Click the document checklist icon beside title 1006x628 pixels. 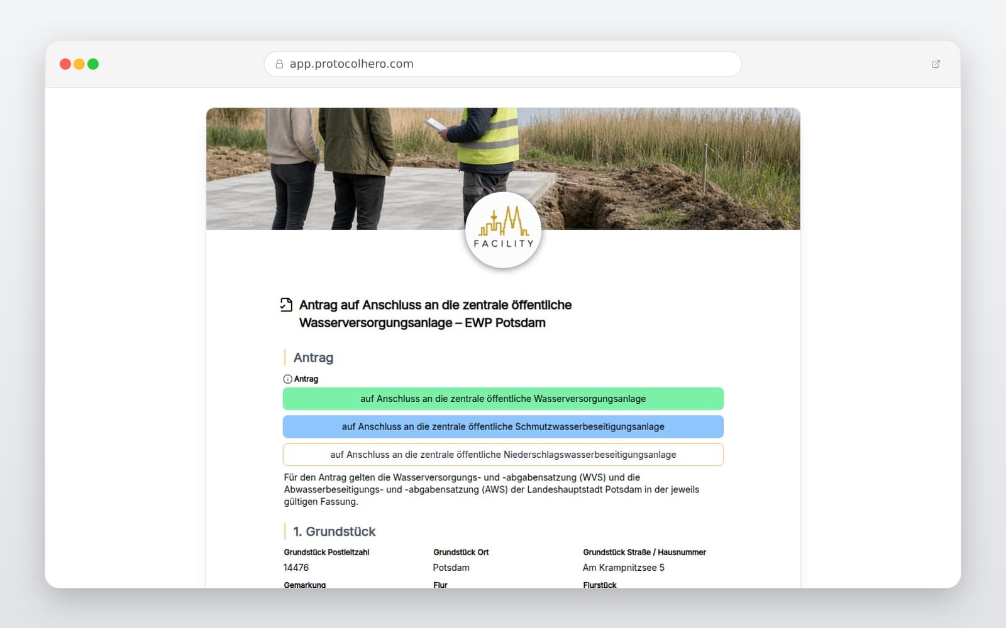[x=286, y=305]
